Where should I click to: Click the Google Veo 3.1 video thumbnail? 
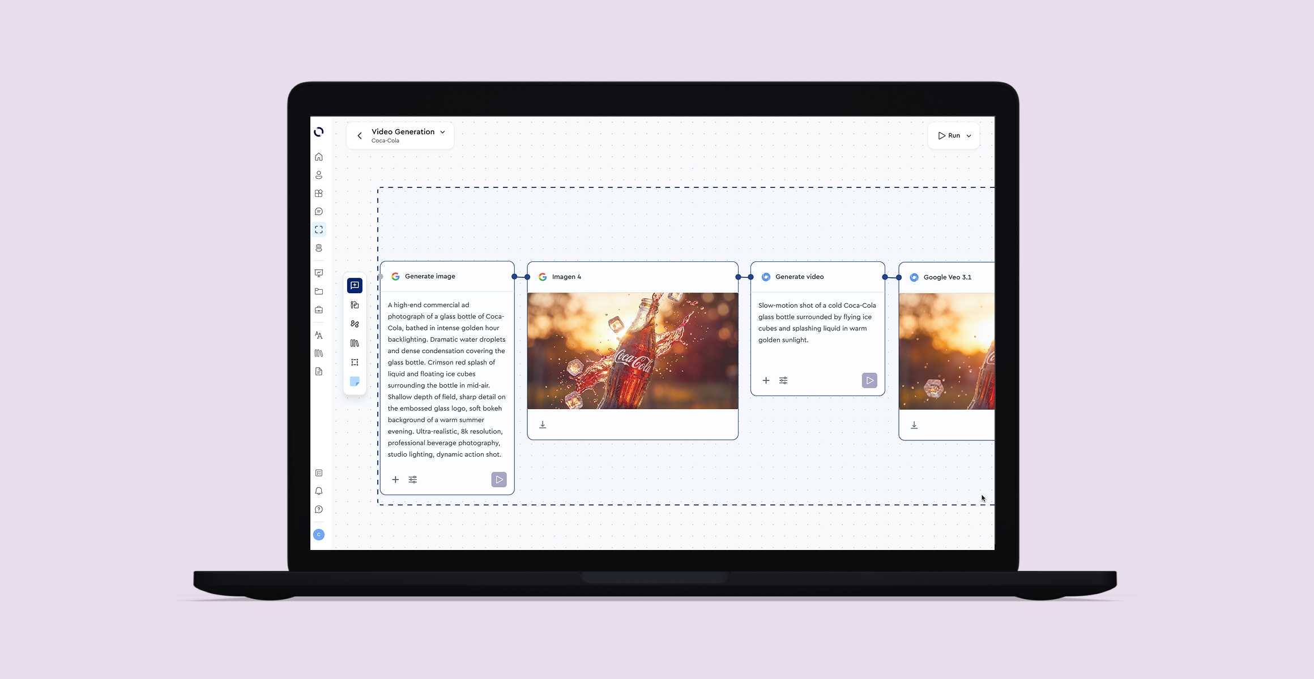click(x=946, y=351)
